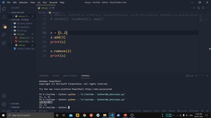The image size is (211, 118).
Task: Expand the Timeline section
Action: point(15,107)
